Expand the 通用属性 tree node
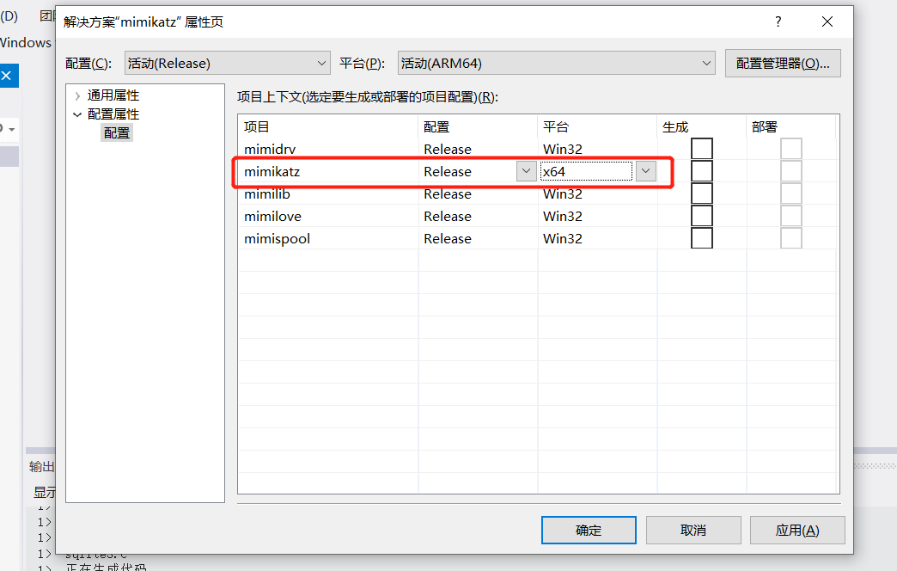Image resolution: width=897 pixels, height=571 pixels. [x=77, y=95]
